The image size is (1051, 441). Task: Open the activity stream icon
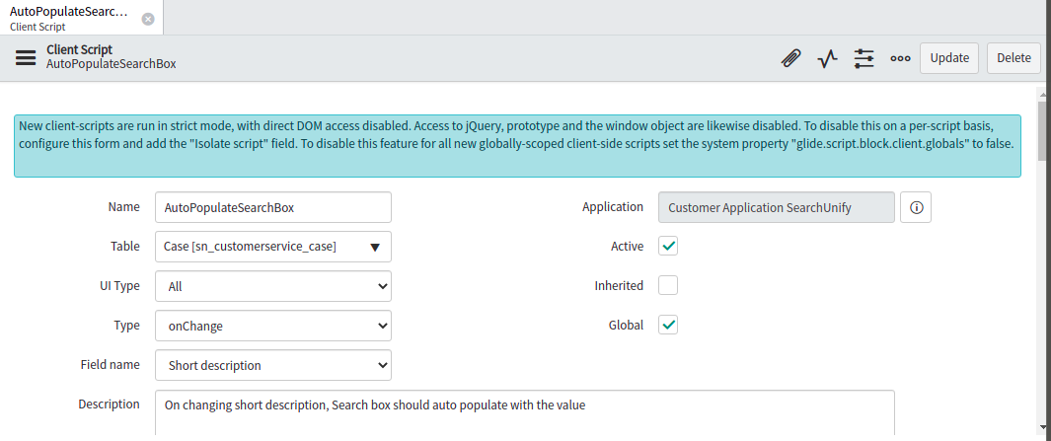pos(827,58)
